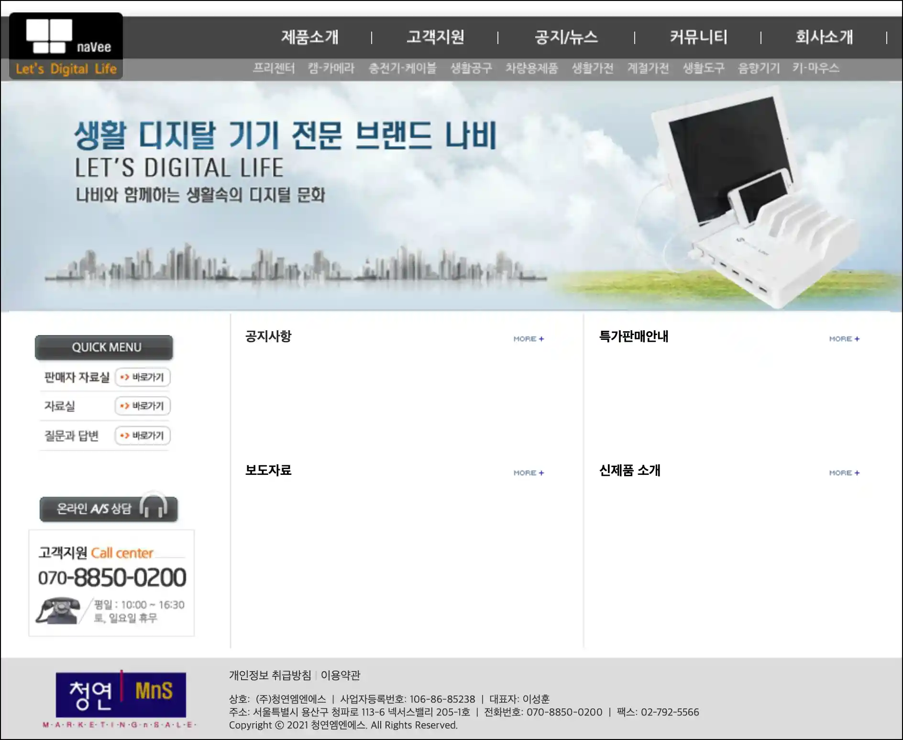903x740 pixels.
Task: Open the 회사소개 menu
Action: pyautogui.click(x=824, y=37)
